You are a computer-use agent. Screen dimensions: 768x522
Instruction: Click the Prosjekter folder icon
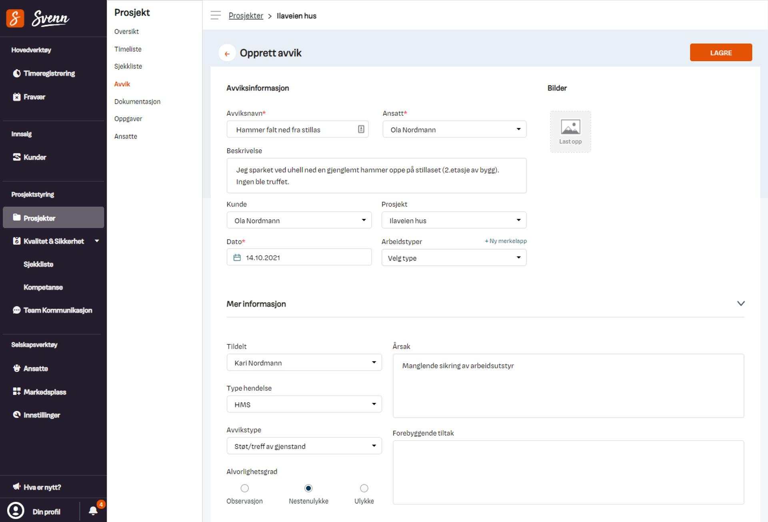[17, 218]
